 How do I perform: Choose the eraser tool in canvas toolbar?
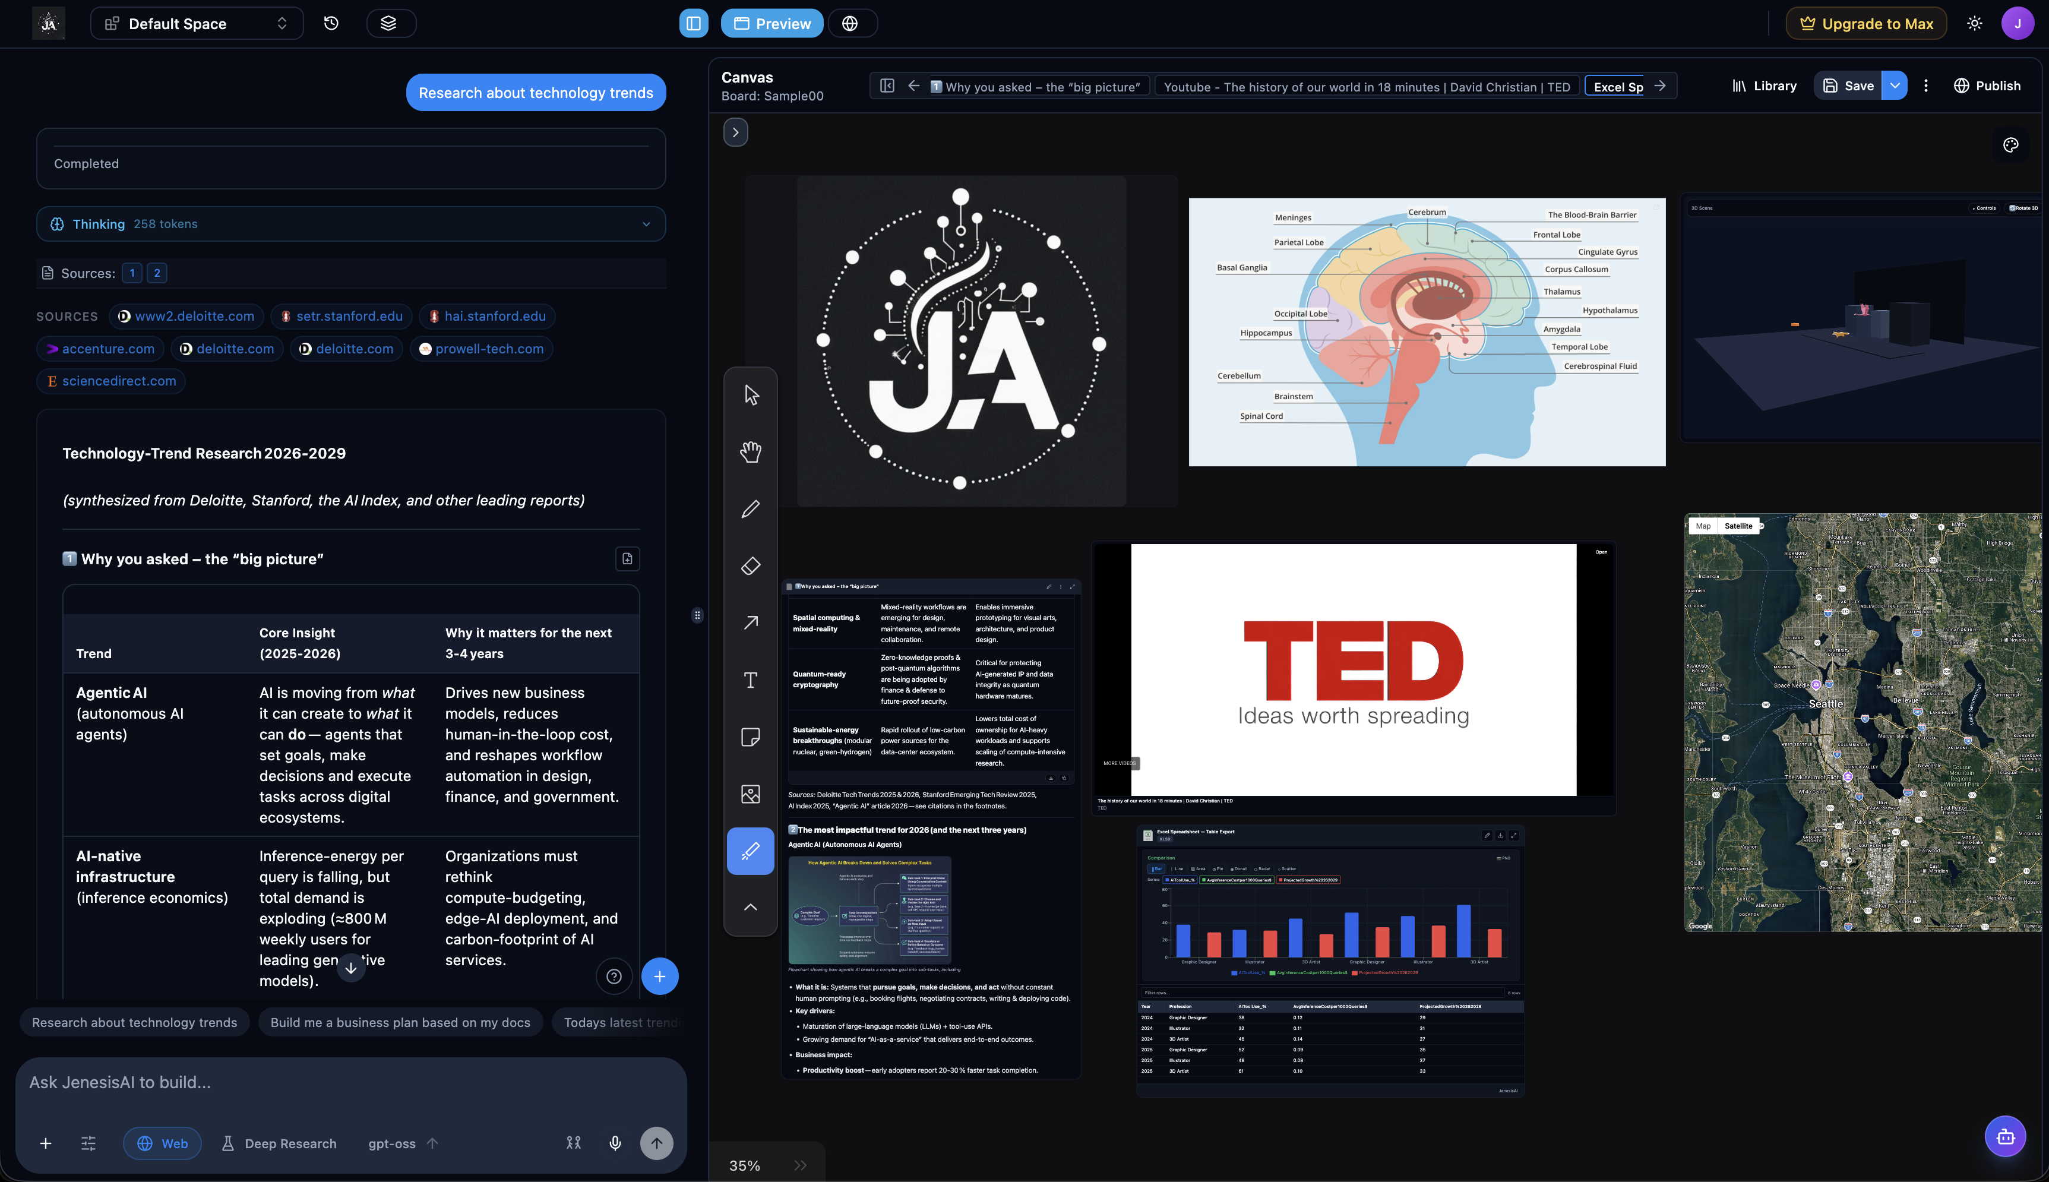(x=751, y=566)
